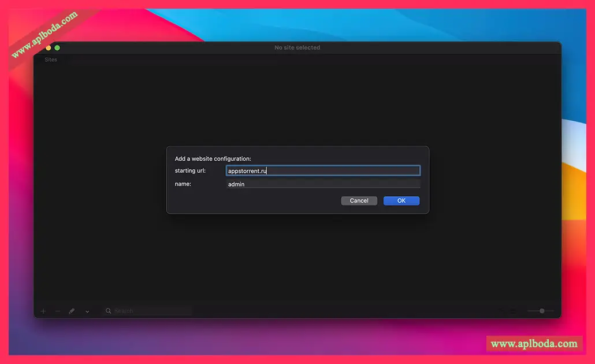Screen dimensions: 595x364
Task: Click the "No site selected" window title
Action: 297,48
